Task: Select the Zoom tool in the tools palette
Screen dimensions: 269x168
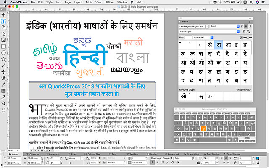Action: pos(3,103)
